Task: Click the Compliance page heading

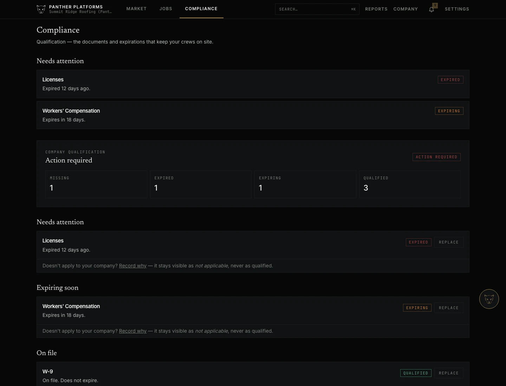Action: tap(58, 30)
